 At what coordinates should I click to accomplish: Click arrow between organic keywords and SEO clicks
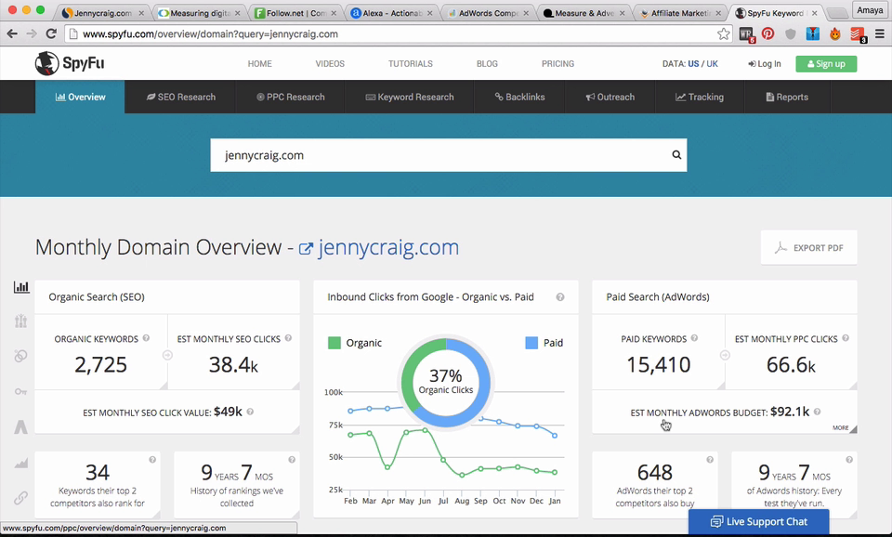(x=167, y=355)
